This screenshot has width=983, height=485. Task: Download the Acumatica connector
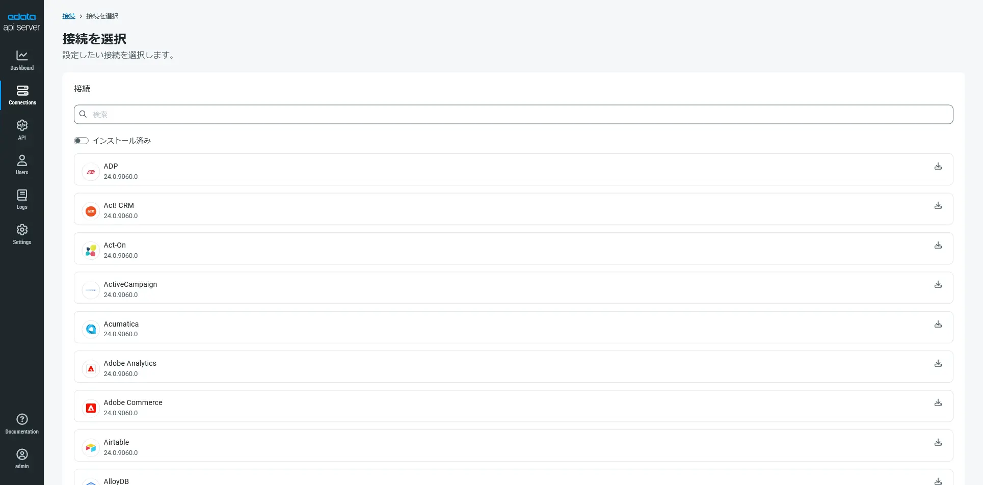(938, 325)
